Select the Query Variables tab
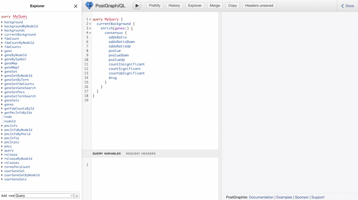 107,154
